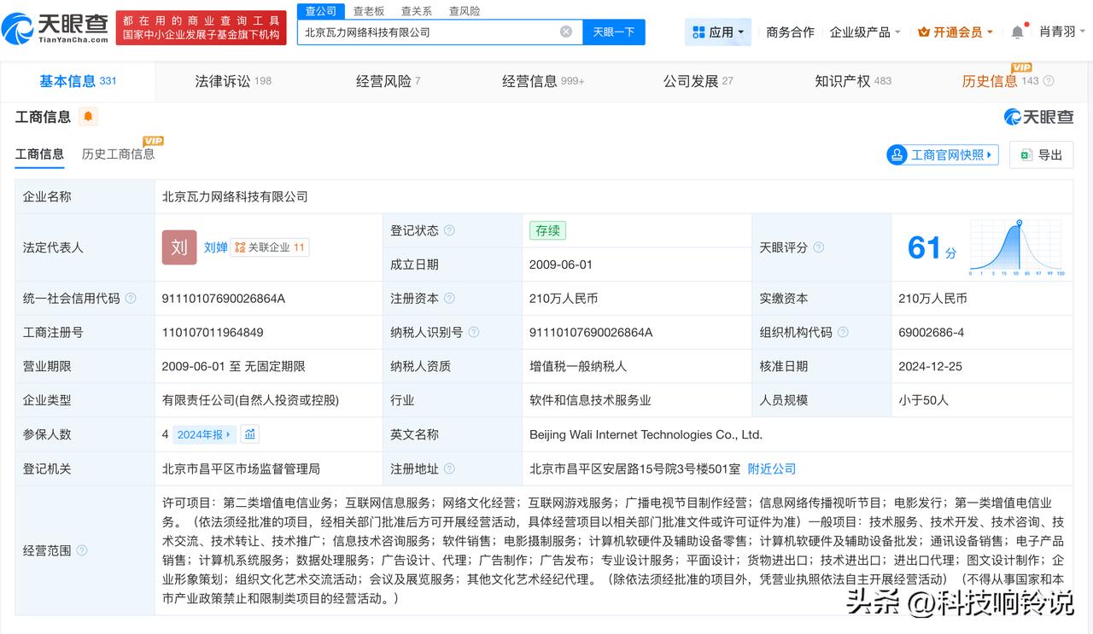This screenshot has width=1093, height=634.
Task: Clear the search box with the ✕ icon
Action: tap(565, 31)
